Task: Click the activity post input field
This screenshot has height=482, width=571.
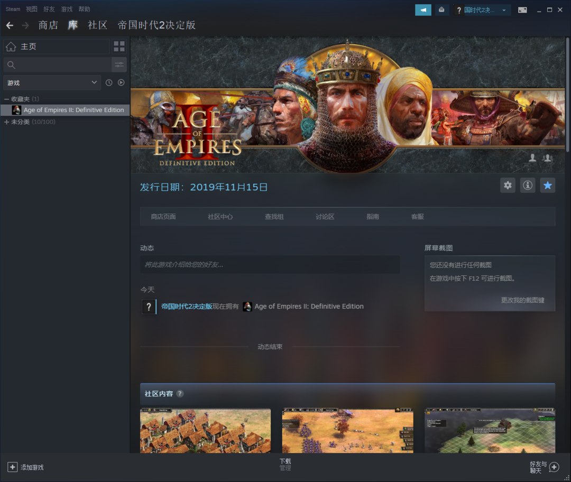Action: click(x=270, y=265)
